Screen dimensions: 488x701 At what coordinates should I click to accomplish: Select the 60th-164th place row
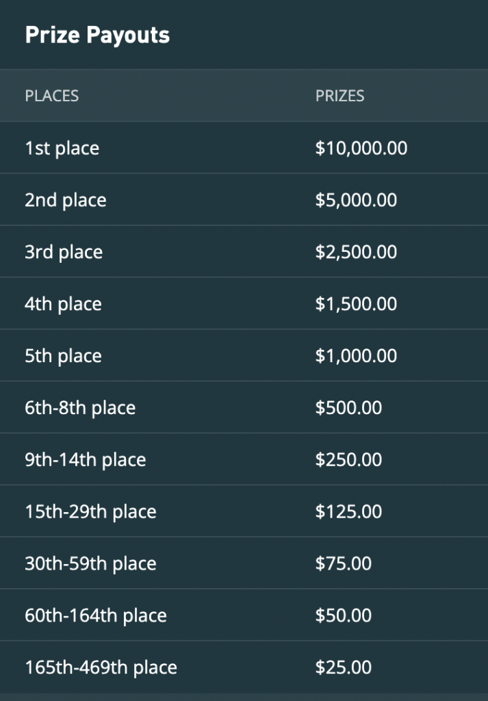click(x=244, y=614)
